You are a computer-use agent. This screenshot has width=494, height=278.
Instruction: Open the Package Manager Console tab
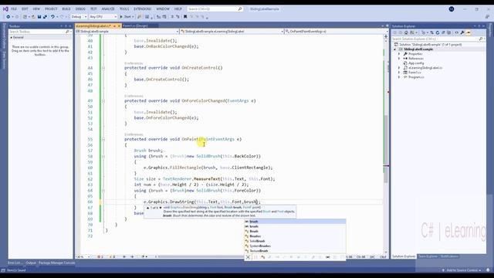[56, 263]
